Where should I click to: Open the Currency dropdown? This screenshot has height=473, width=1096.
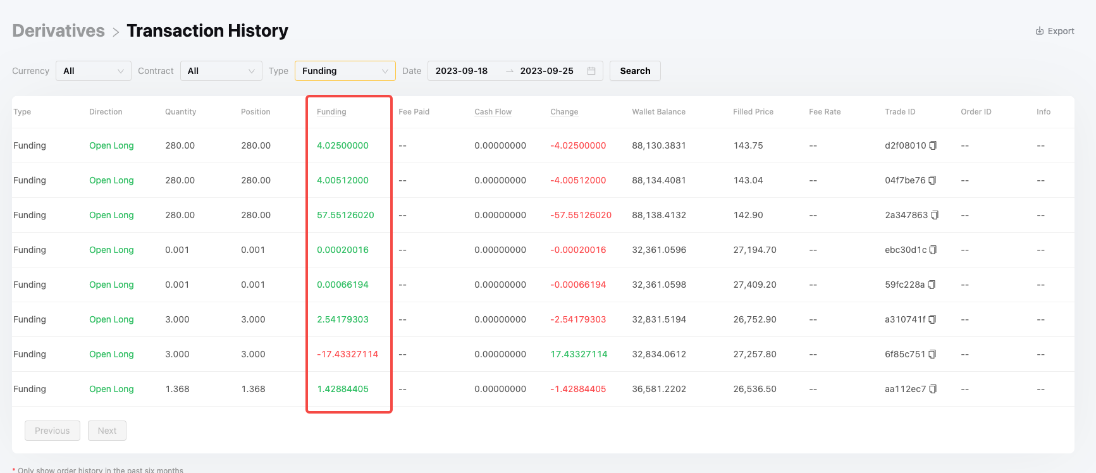pos(93,71)
